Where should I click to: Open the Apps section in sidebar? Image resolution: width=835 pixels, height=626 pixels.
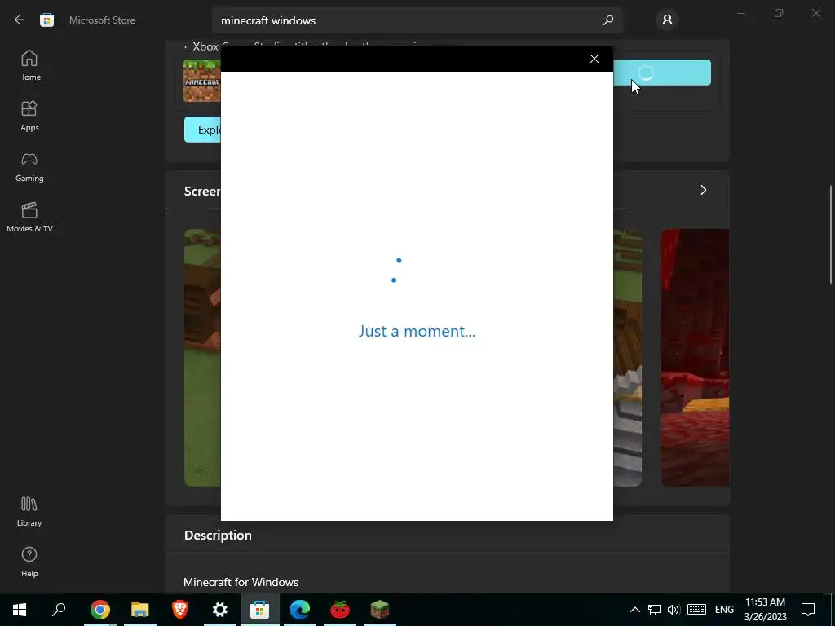click(29, 116)
